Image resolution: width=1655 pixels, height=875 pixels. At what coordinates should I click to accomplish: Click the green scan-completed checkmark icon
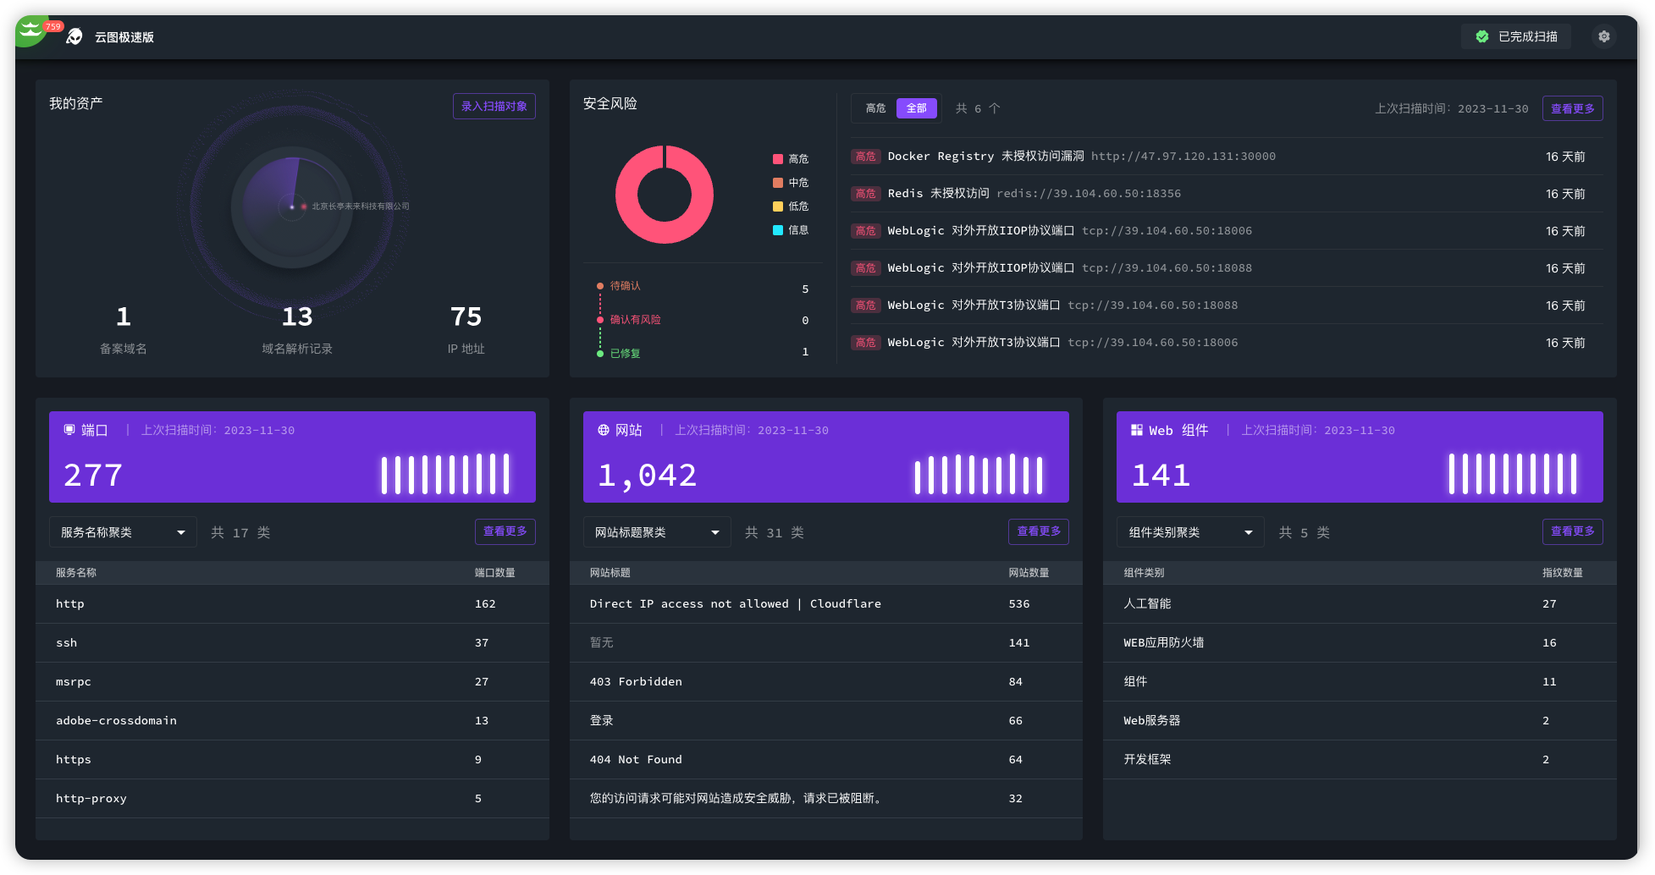click(x=1482, y=36)
